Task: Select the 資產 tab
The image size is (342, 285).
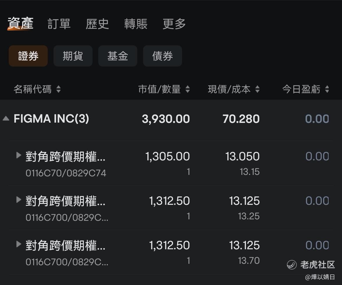Action: click(x=20, y=23)
